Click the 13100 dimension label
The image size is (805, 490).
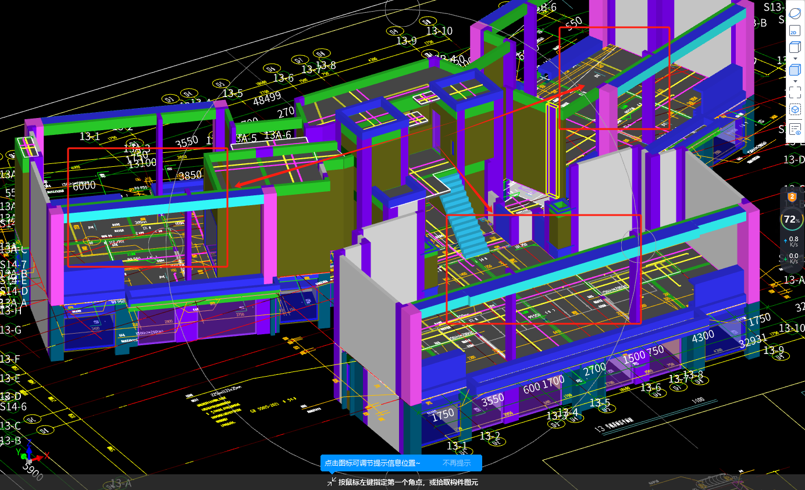pos(143,162)
